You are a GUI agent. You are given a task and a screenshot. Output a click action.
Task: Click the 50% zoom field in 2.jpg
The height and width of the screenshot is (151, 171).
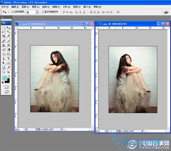98,131
